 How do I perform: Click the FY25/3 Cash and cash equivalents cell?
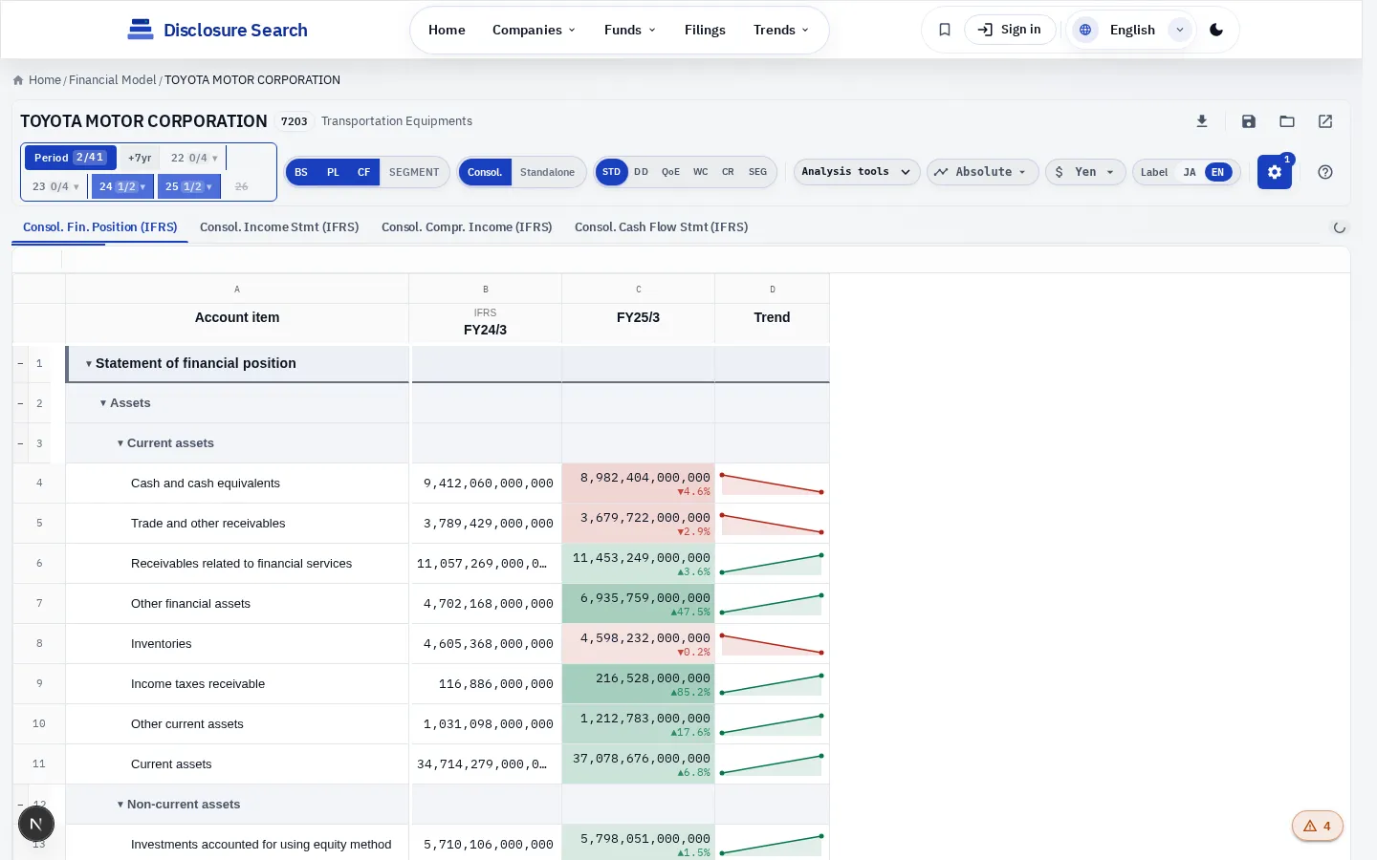[x=638, y=484]
